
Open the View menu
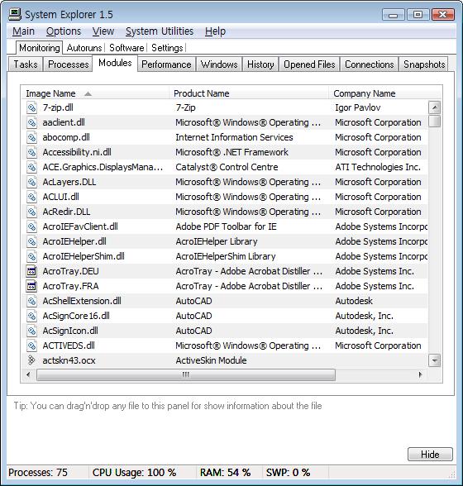coord(103,31)
